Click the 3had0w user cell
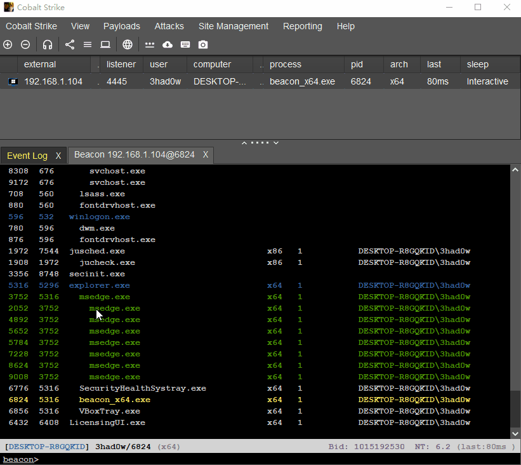The image size is (521, 465). click(x=165, y=81)
